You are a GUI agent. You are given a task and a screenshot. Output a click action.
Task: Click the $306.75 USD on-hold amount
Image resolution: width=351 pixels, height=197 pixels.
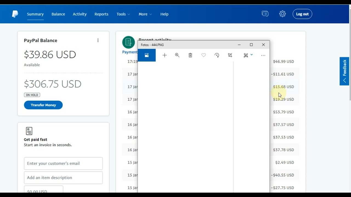click(53, 84)
